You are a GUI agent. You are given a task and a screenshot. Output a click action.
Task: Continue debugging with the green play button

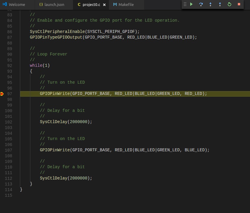pos(191,4)
